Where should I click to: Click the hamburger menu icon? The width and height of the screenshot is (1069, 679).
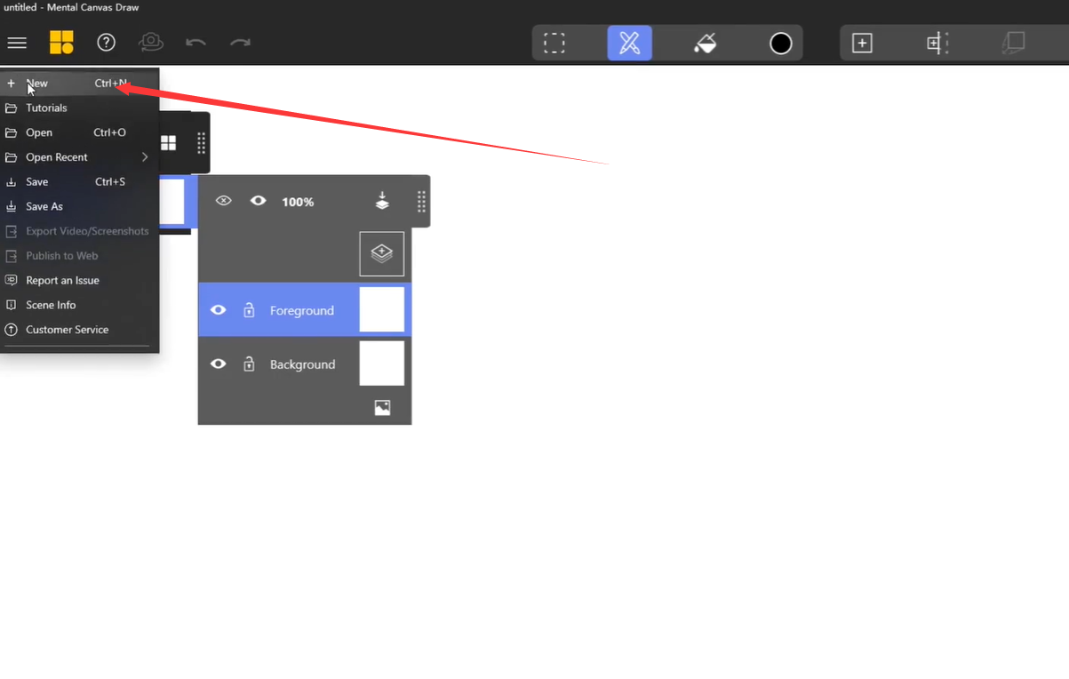coord(17,43)
